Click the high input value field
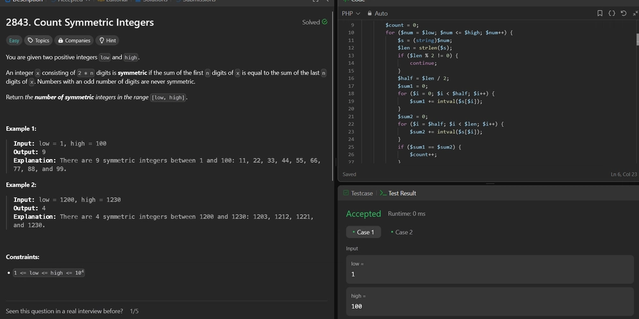The height and width of the screenshot is (319, 639). coord(490,302)
